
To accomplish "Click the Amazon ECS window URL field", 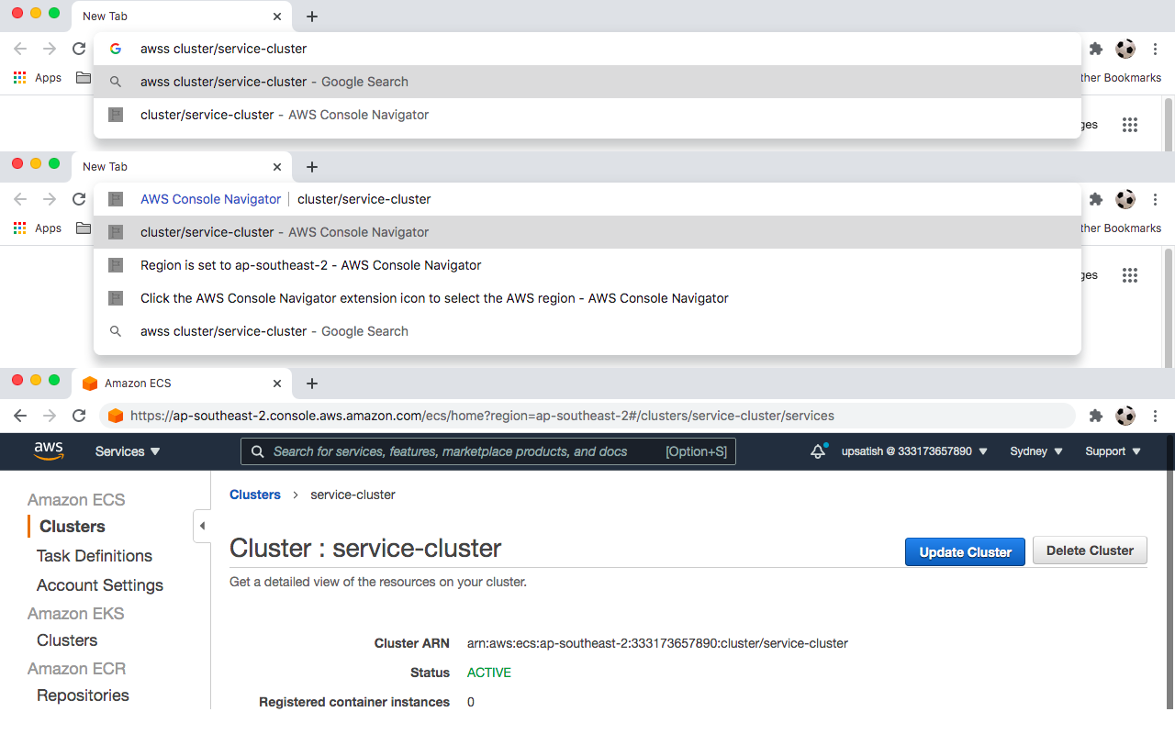I will click(x=587, y=416).
